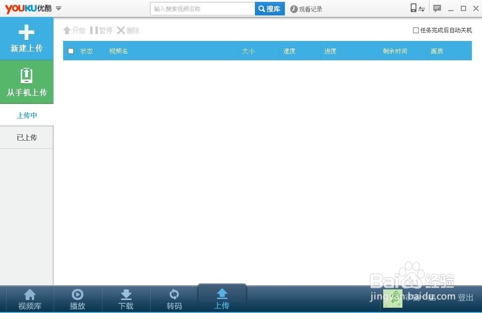Click the 搜库 search button
Image resolution: width=482 pixels, height=313 pixels.
point(269,9)
